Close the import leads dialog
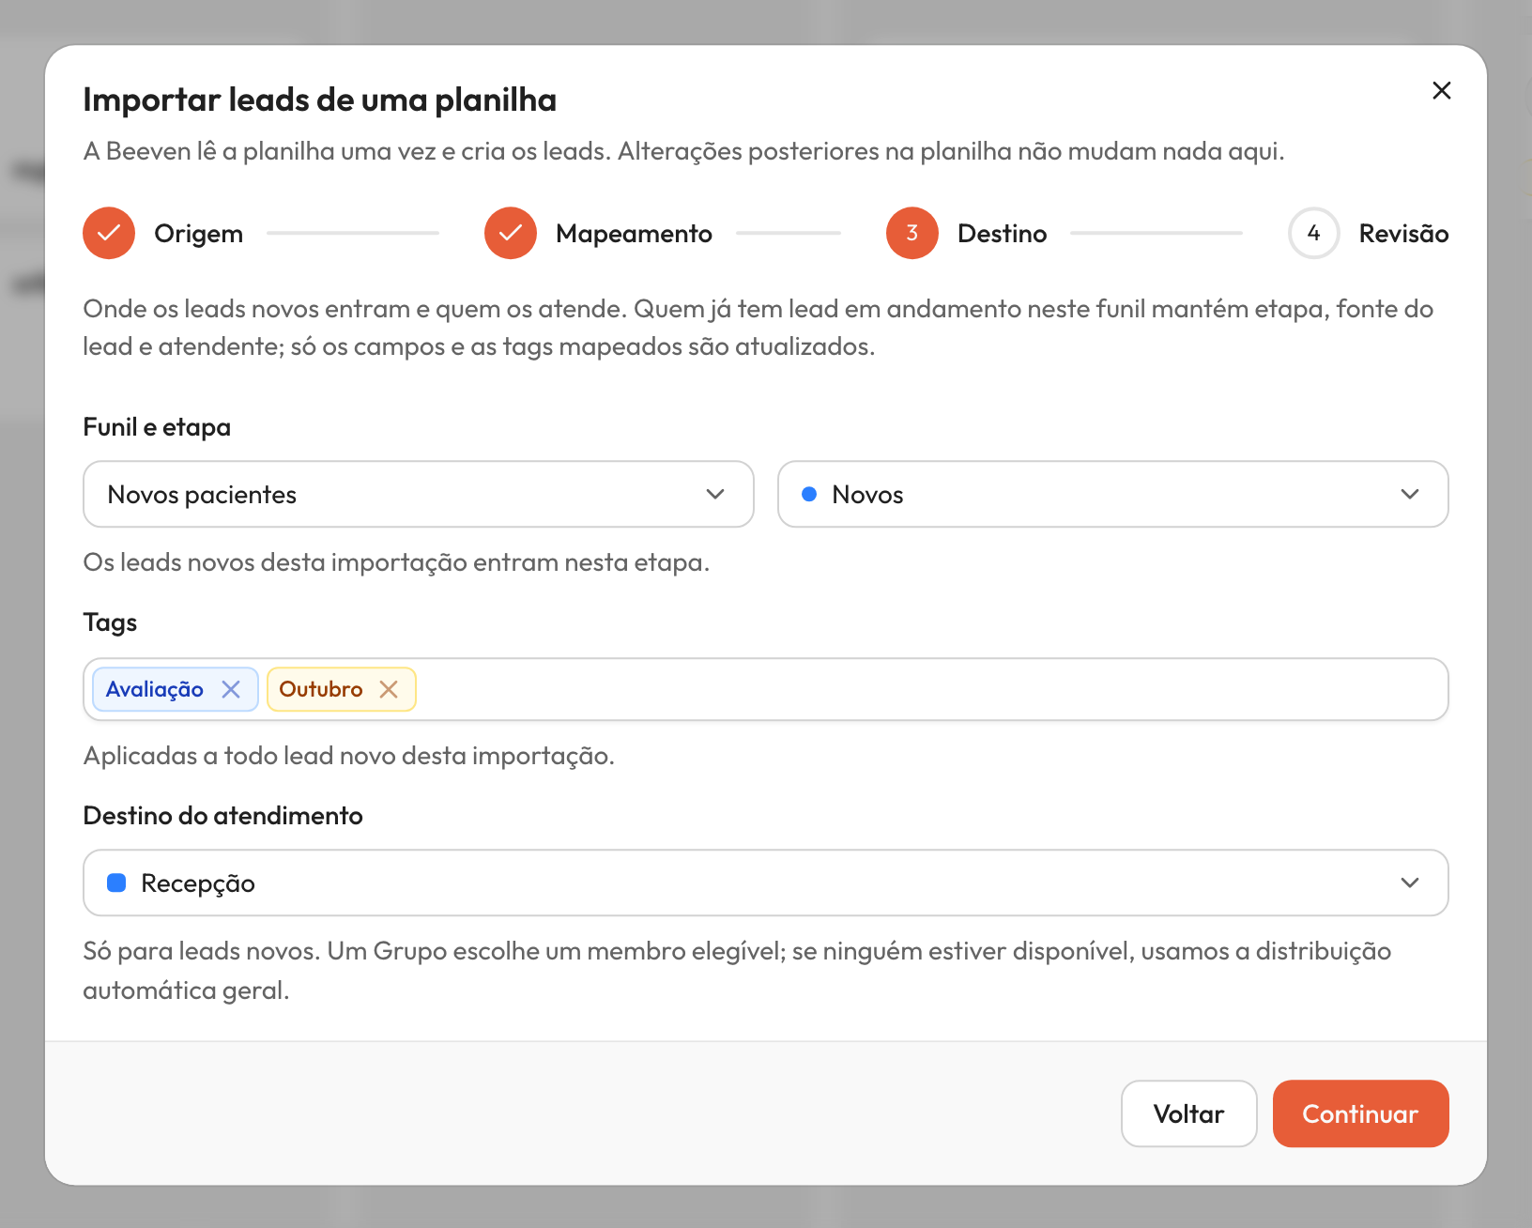This screenshot has height=1228, width=1532. coord(1441,90)
